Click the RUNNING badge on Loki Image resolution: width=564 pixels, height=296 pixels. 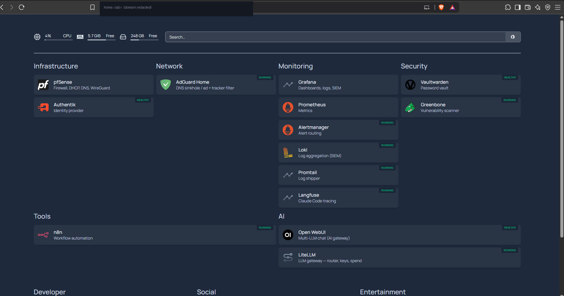pyautogui.click(x=387, y=145)
